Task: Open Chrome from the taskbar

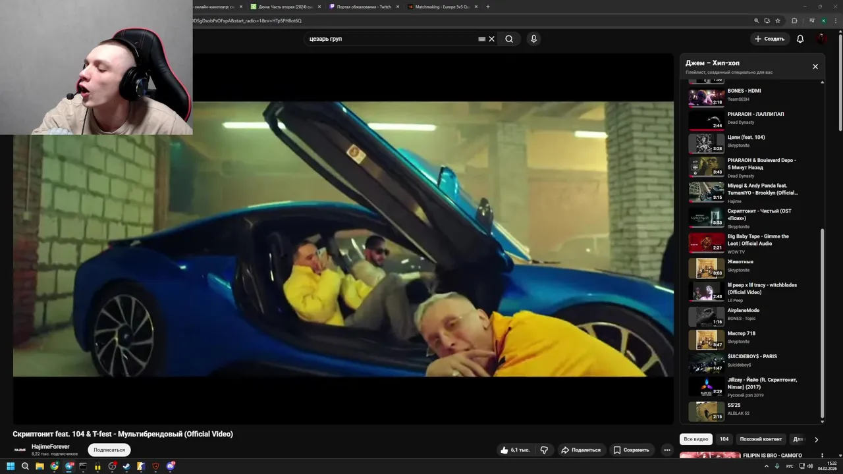Action: 54,466
